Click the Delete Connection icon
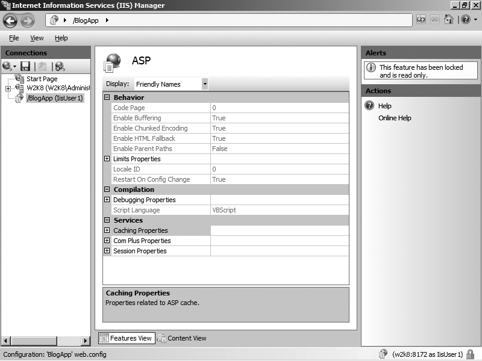 click(60, 66)
